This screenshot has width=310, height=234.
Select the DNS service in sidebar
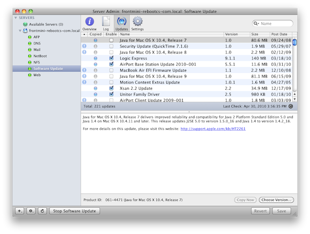[37, 43]
